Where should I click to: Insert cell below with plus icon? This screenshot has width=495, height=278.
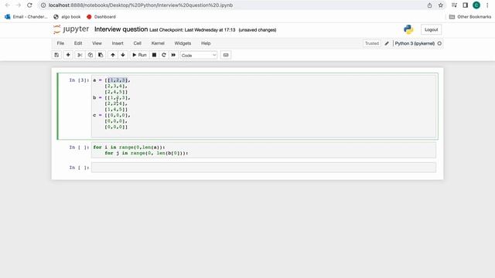tap(68, 55)
